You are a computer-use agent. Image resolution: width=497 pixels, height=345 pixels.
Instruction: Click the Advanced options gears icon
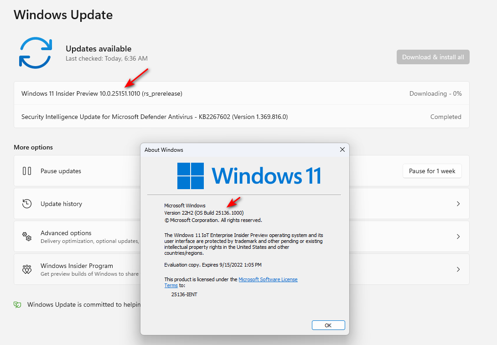pos(27,237)
